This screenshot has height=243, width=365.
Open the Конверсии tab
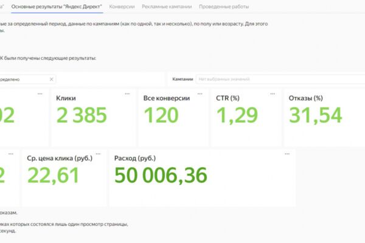click(x=122, y=7)
